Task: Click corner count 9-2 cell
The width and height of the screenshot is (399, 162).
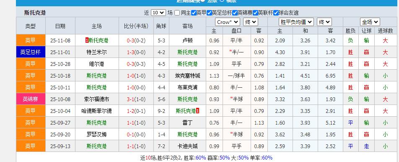Action: [x=161, y=111]
